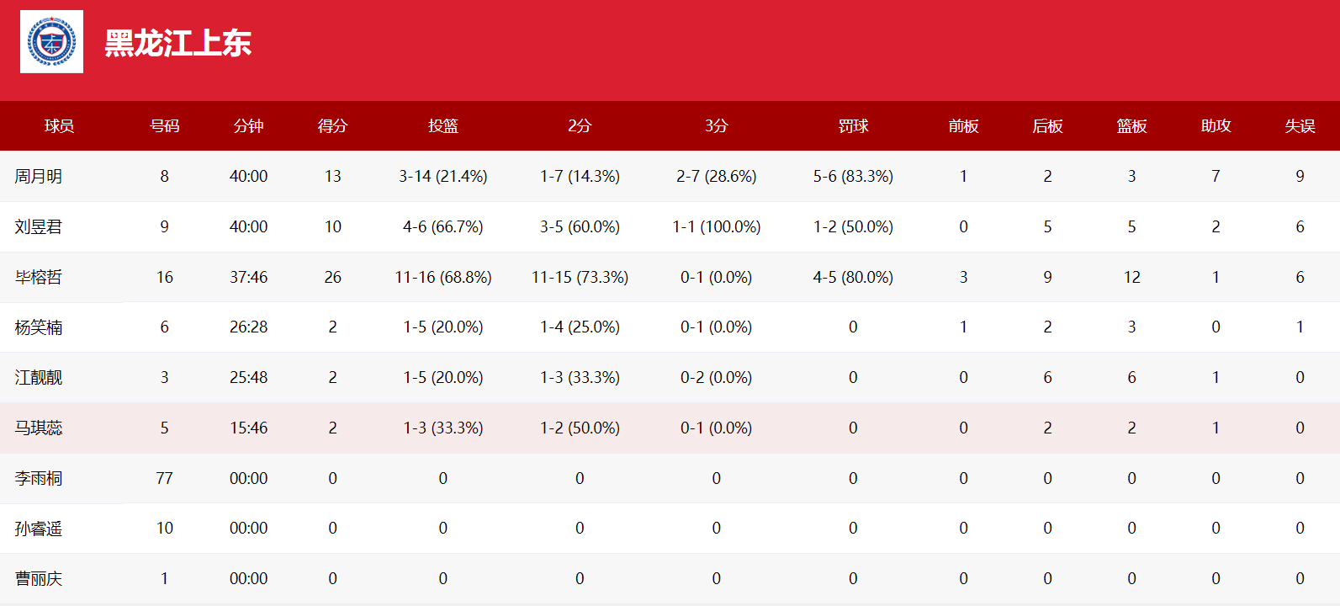
Task: Click the 3分 column header
Action: (x=716, y=126)
